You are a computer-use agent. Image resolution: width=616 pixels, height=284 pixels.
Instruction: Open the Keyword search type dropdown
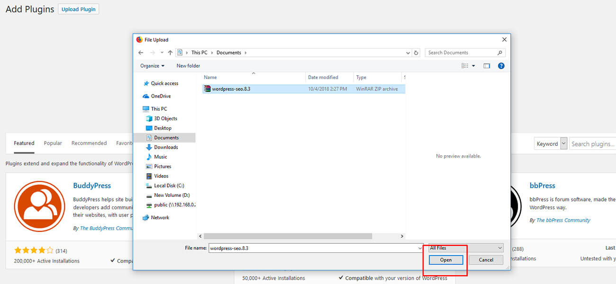point(551,144)
